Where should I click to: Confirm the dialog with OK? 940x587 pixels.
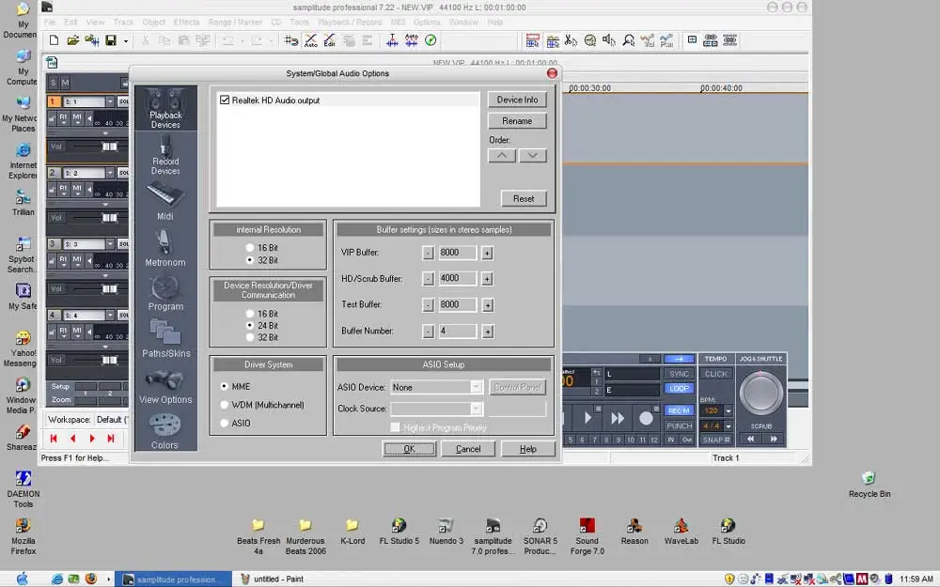click(x=409, y=449)
